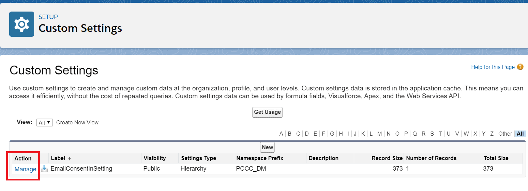Click the Settings Type column header

[x=198, y=158]
